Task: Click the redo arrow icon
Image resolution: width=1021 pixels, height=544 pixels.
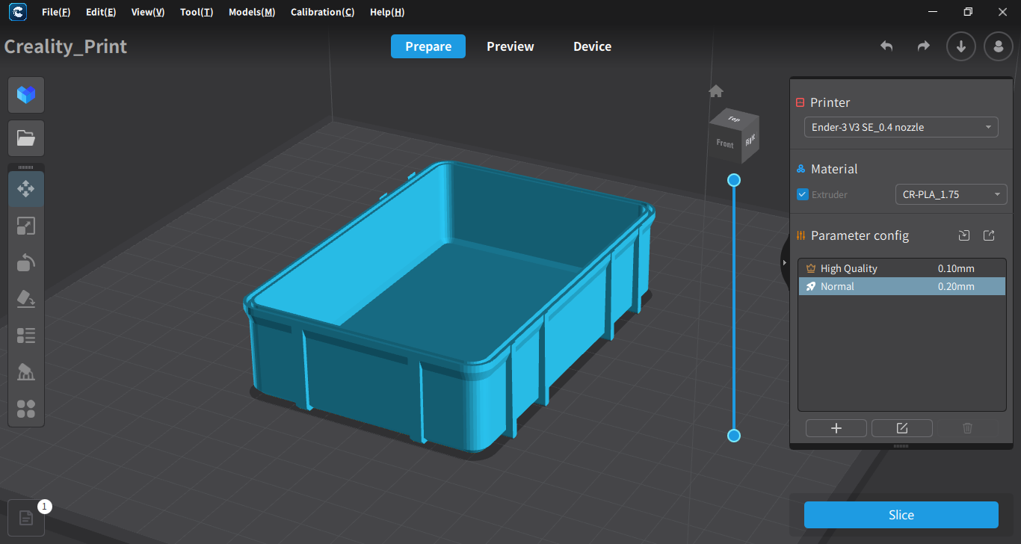Action: click(924, 46)
